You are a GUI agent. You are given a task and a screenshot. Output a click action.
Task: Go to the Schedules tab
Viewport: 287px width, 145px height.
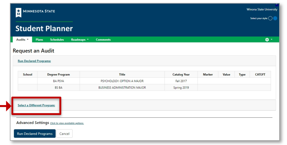coord(57,40)
